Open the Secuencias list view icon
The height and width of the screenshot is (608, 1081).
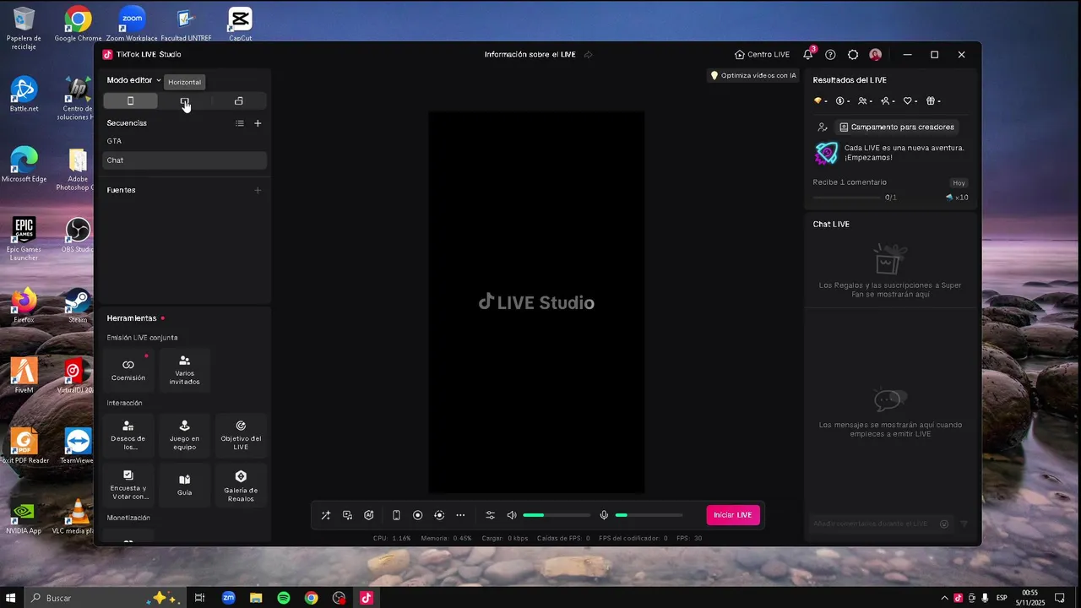click(x=240, y=123)
